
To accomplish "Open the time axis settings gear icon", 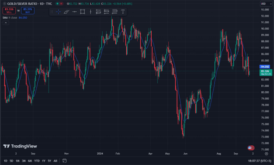I will [266, 154].
